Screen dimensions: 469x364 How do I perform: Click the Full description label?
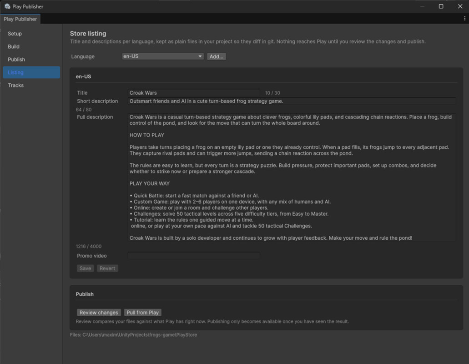[95, 117]
